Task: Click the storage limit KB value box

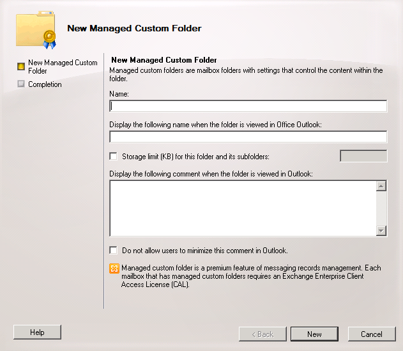Action: [363, 156]
